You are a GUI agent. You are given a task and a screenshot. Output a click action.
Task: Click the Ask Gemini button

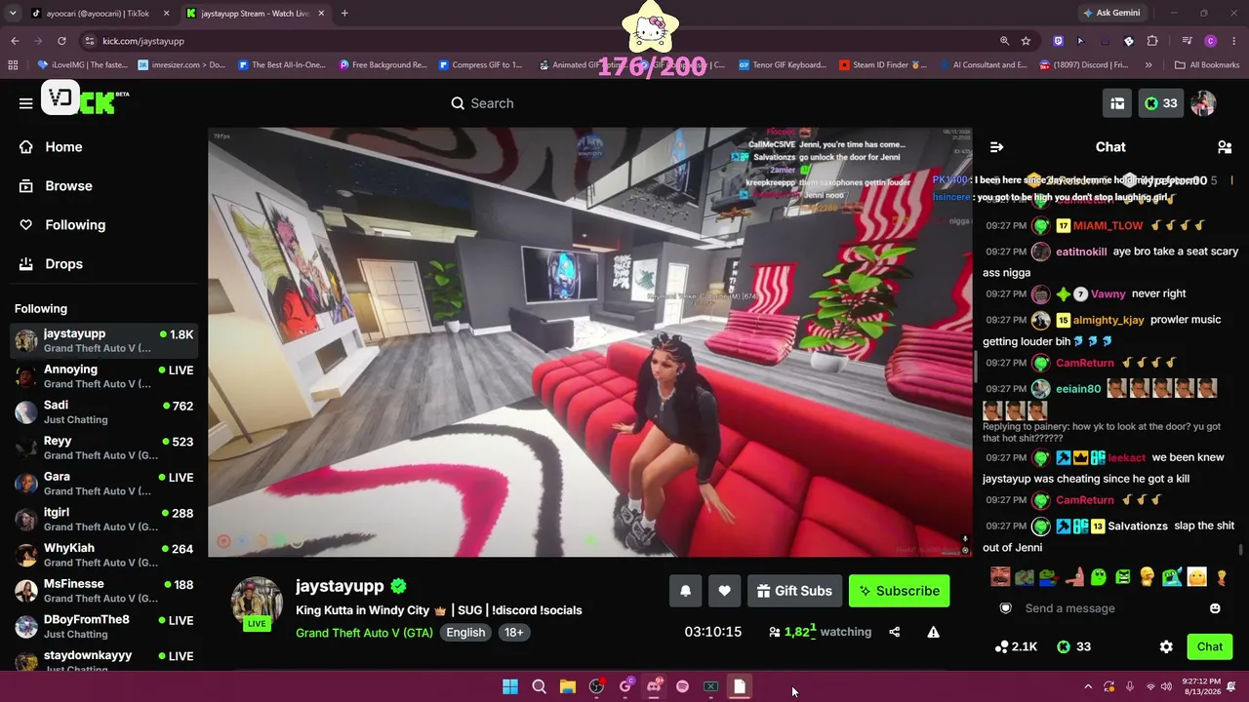coord(1111,14)
